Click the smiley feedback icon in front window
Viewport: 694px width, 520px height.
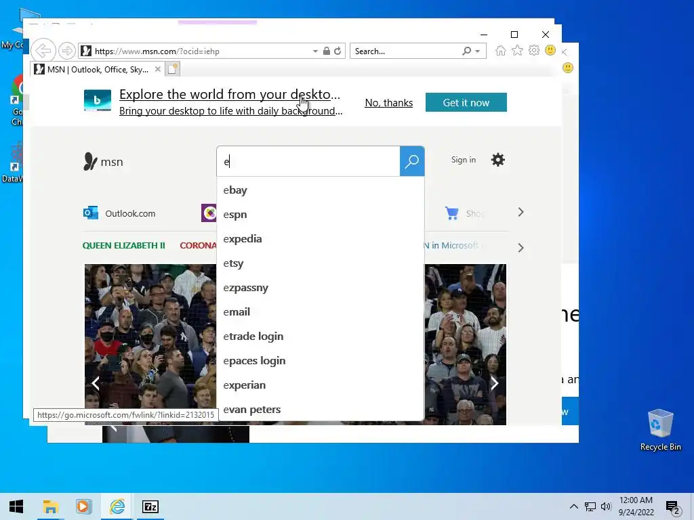tap(550, 50)
